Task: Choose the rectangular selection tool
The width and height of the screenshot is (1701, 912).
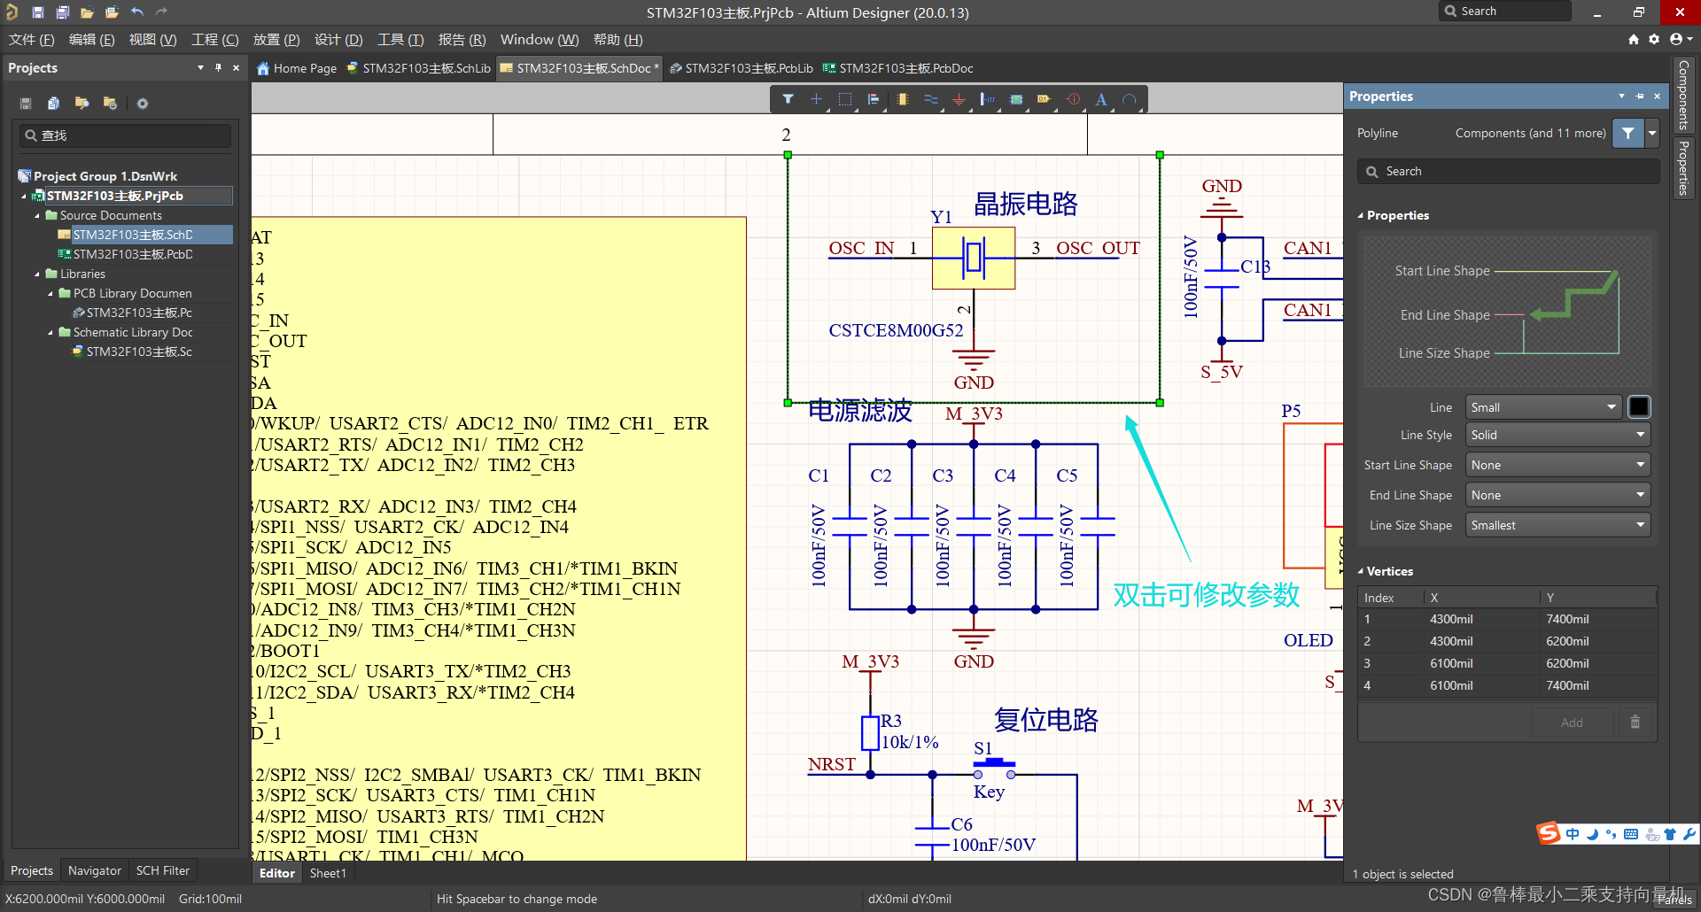Action: (x=845, y=99)
